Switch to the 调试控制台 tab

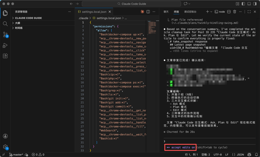[x=190, y=12]
